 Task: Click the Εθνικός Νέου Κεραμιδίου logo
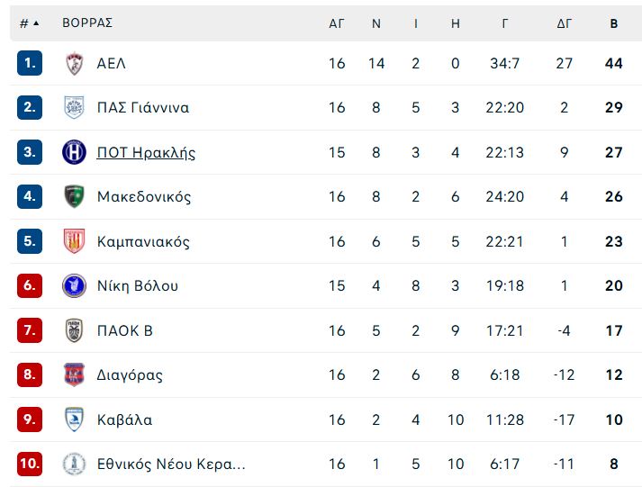tap(74, 464)
